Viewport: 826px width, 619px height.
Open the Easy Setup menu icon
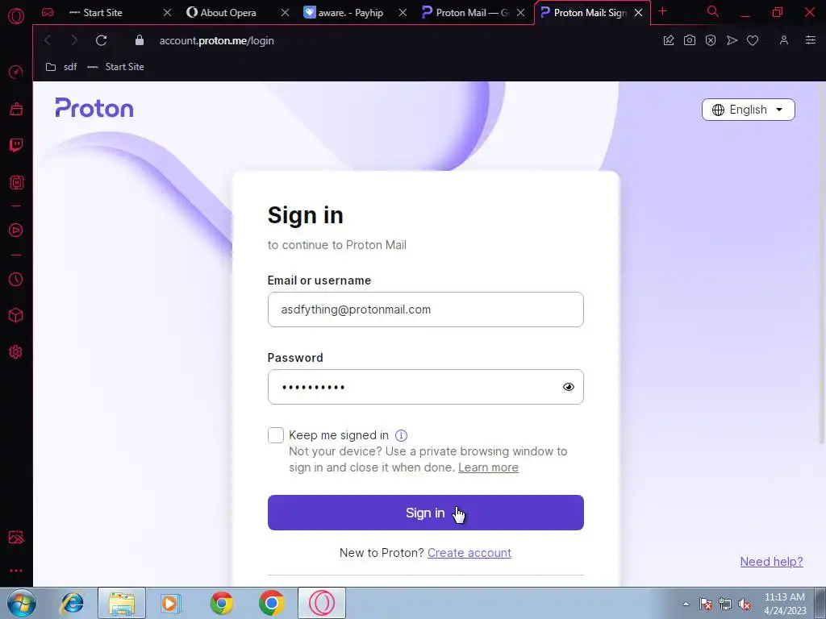point(810,40)
